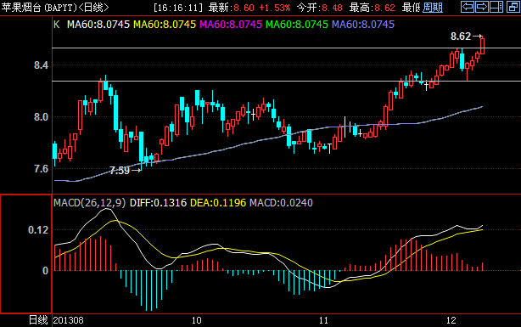Click the 8.62 high price annotation
The image size is (521, 327).
(x=461, y=37)
